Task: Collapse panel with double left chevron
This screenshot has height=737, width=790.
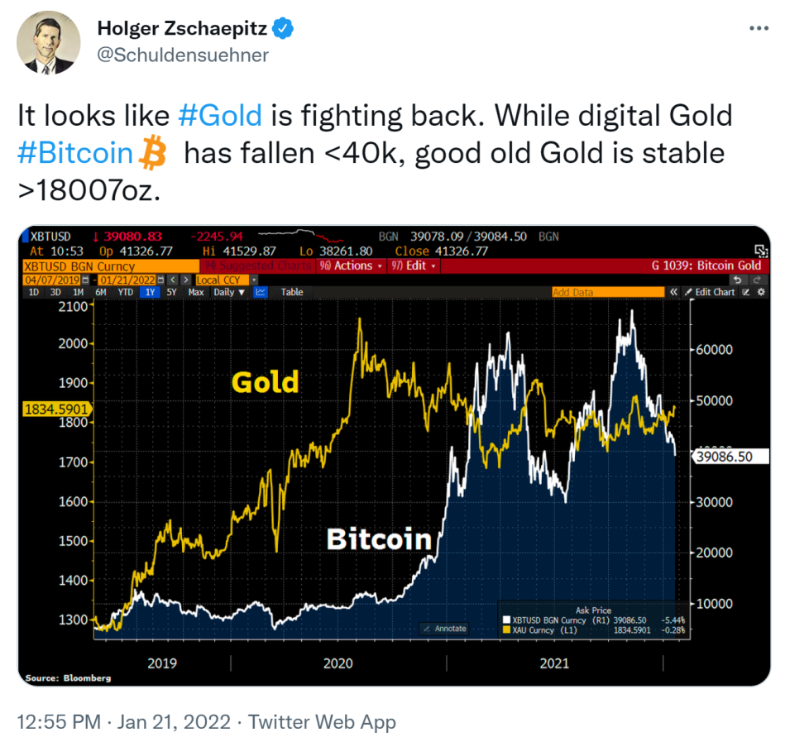Action: point(673,292)
